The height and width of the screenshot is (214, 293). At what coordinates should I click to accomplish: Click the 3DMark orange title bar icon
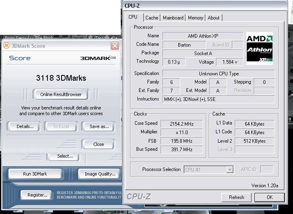click(6, 46)
